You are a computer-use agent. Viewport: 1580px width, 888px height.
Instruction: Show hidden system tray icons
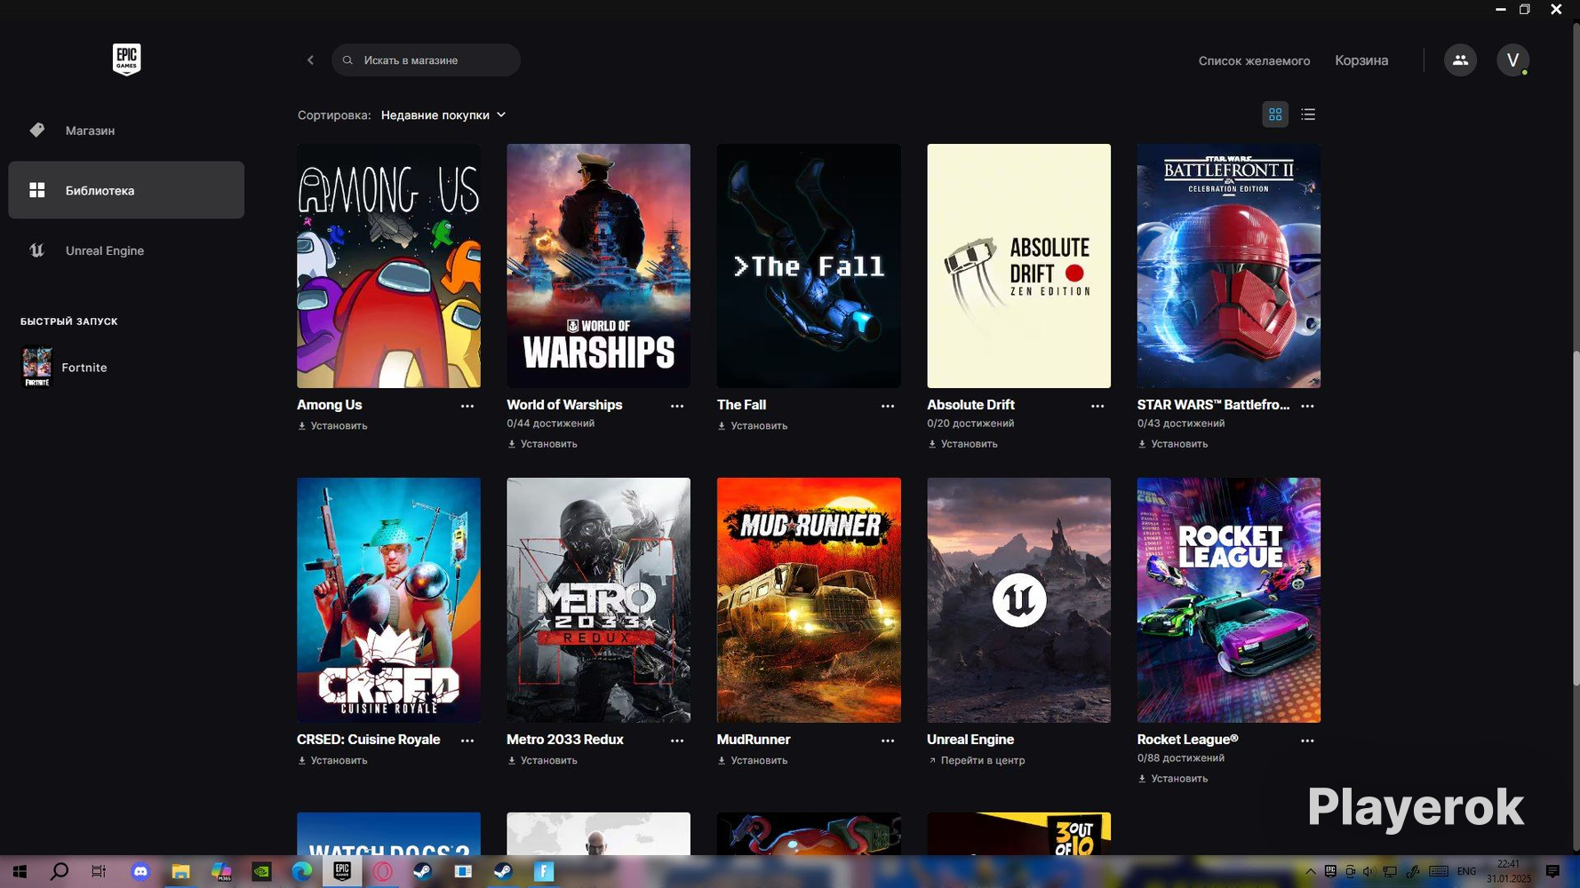[x=1310, y=872]
